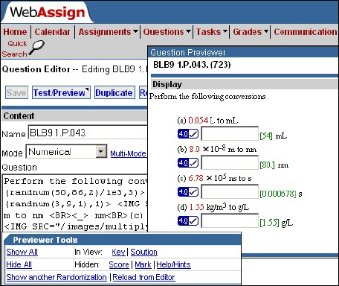The width and height of the screenshot is (339, 286).
Task: Click the answer box for part (a) mL
Action: coord(230,133)
